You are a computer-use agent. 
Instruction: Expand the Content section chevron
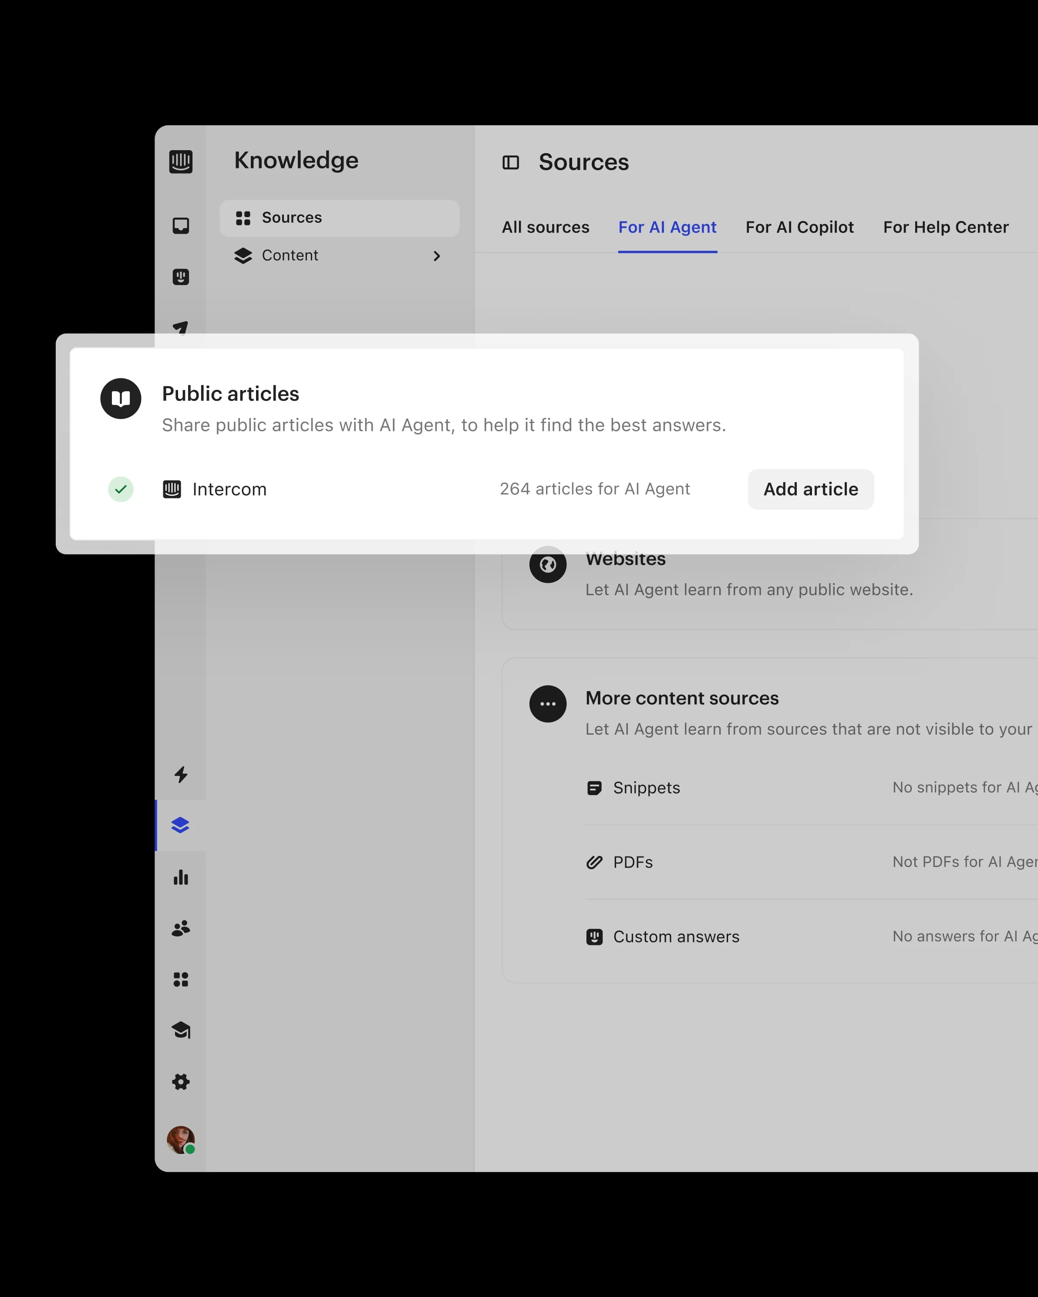438,255
